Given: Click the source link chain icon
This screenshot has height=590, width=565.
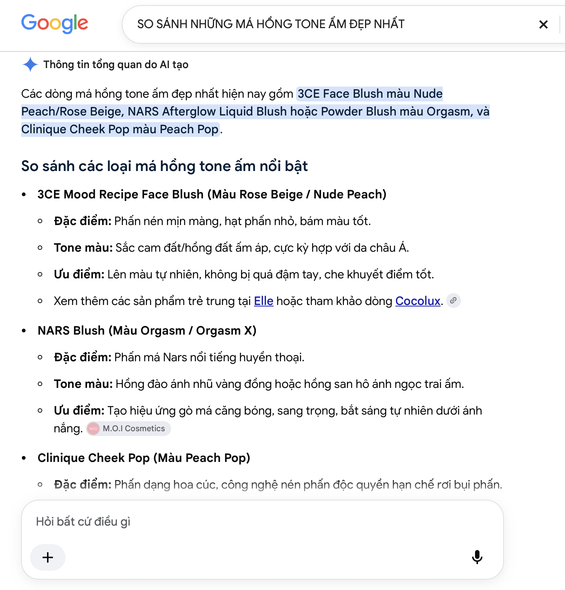Looking at the screenshot, I should [453, 301].
